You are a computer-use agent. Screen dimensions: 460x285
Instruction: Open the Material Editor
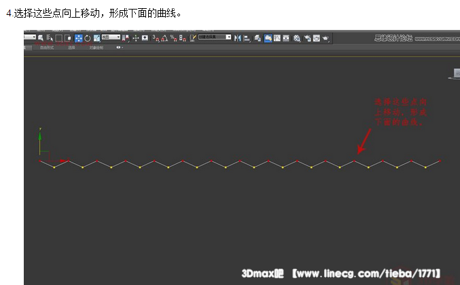pos(297,38)
